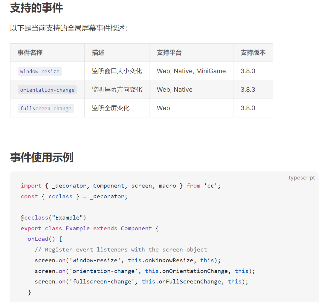Select the window-resize code tag
The image size is (324, 302).
click(40, 71)
